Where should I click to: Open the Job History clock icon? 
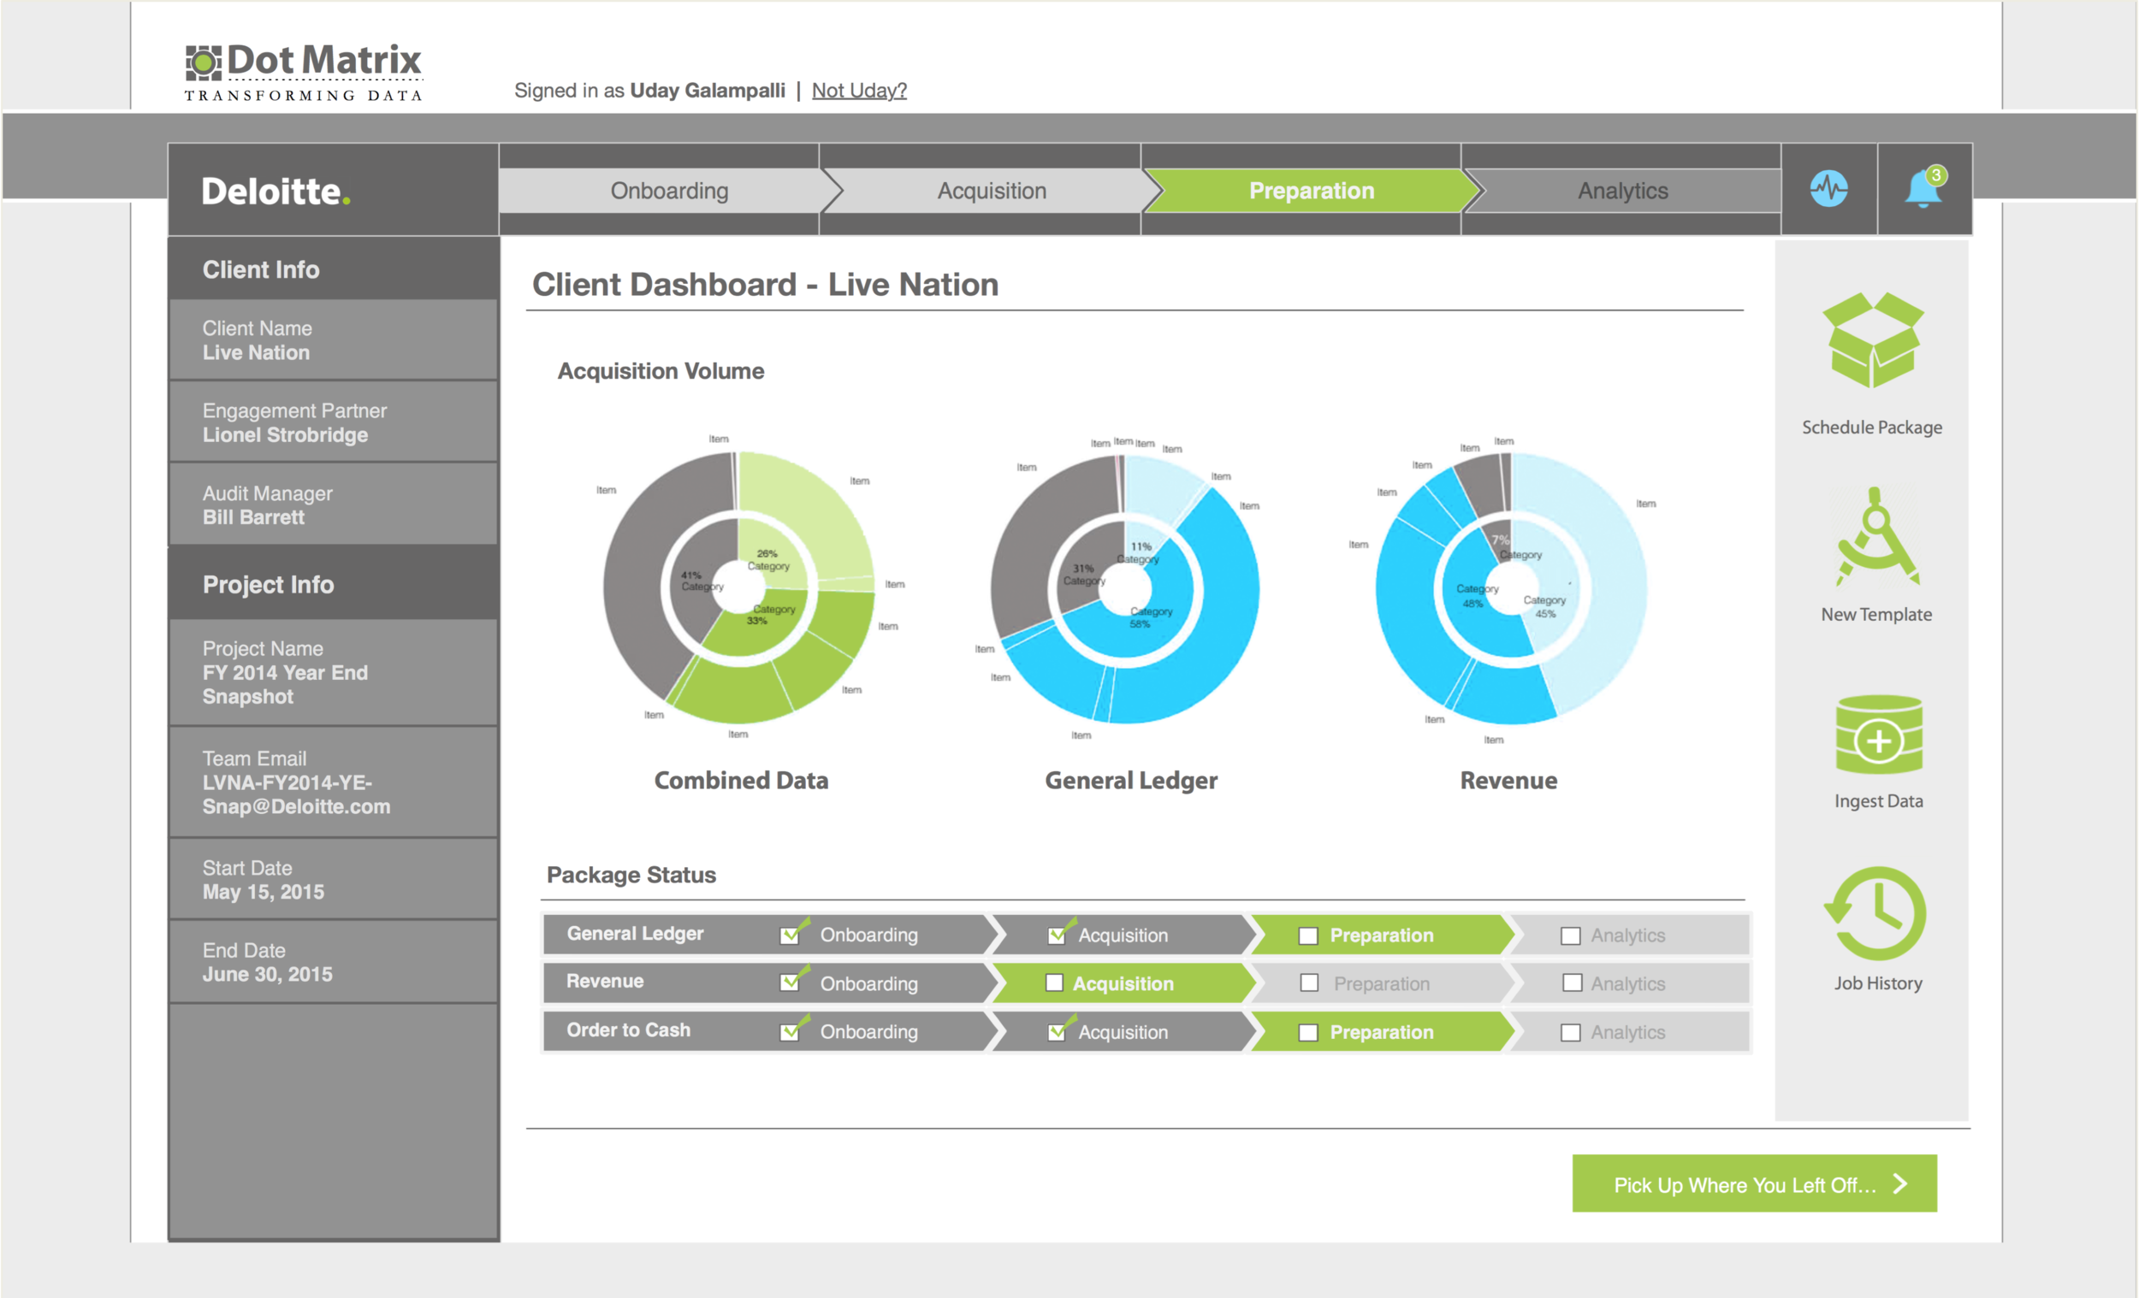coord(1876,913)
